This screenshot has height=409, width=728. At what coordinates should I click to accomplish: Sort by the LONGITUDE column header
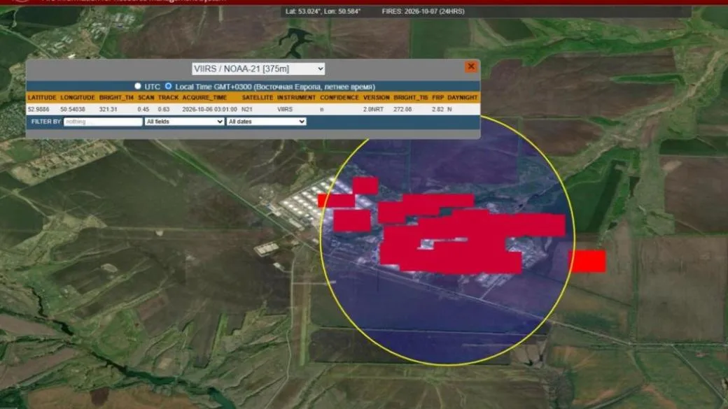click(77, 97)
